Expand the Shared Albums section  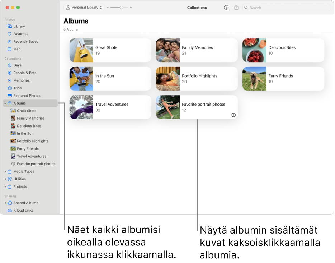coord(5,203)
